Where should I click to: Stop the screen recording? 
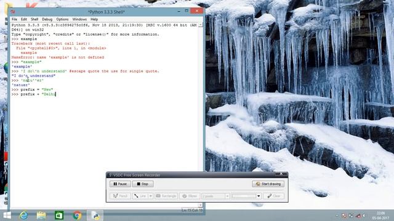pyautogui.click(x=143, y=184)
